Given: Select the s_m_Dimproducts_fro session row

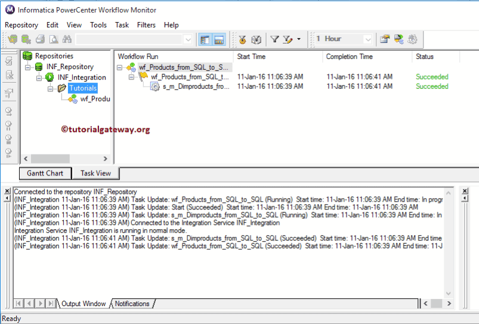Looking at the screenshot, I should pos(196,87).
